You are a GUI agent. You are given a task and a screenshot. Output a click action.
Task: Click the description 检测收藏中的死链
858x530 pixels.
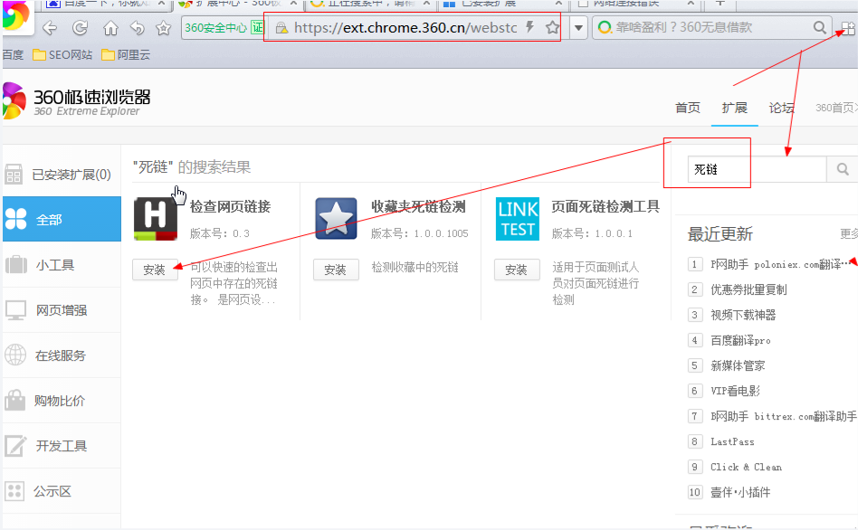coord(415,267)
